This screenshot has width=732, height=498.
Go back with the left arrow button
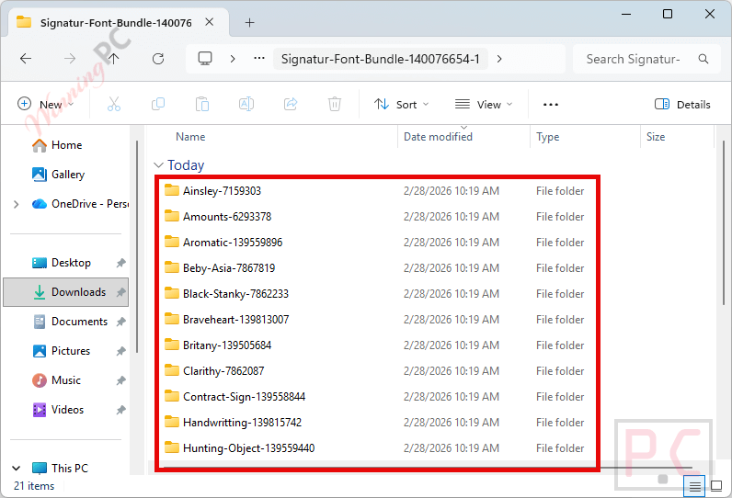[x=26, y=59]
